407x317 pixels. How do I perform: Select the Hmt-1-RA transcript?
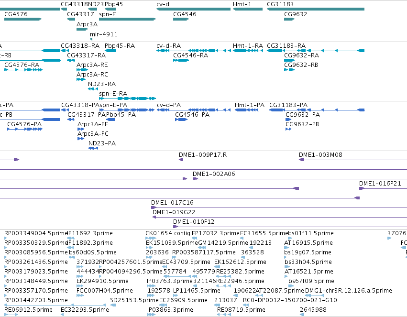[248, 51]
